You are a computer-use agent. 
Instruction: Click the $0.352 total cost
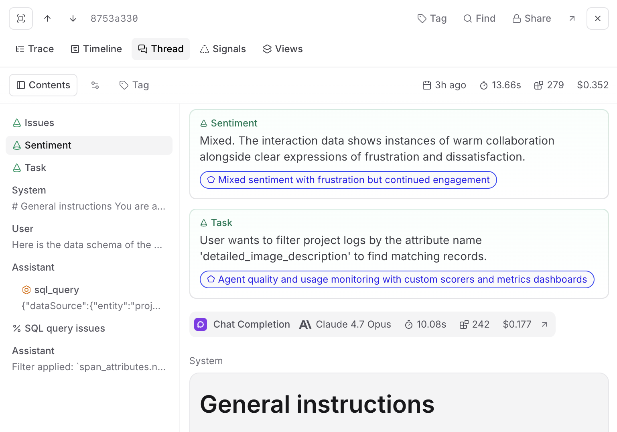click(x=593, y=85)
